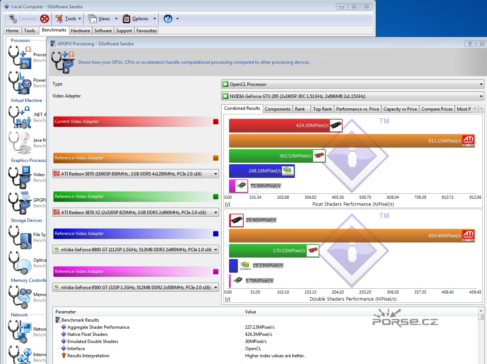Toggle the green Reference Video Adapter swatch
Viewport: 487px width, 364px height.
click(216, 196)
